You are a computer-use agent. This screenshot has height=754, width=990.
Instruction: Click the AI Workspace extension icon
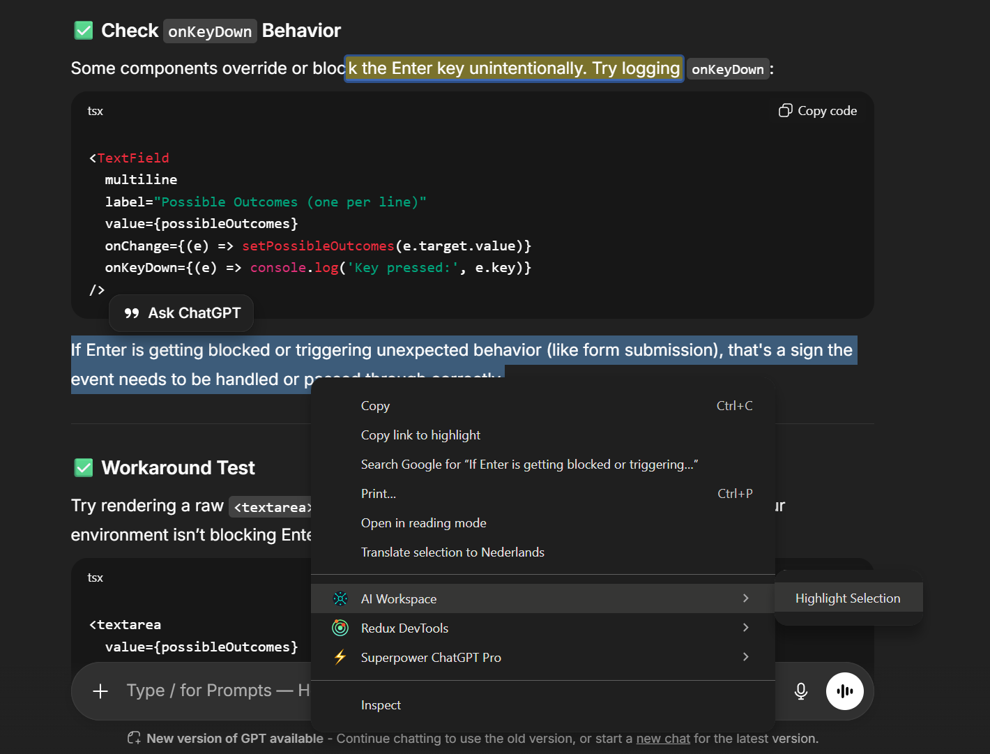click(x=340, y=598)
